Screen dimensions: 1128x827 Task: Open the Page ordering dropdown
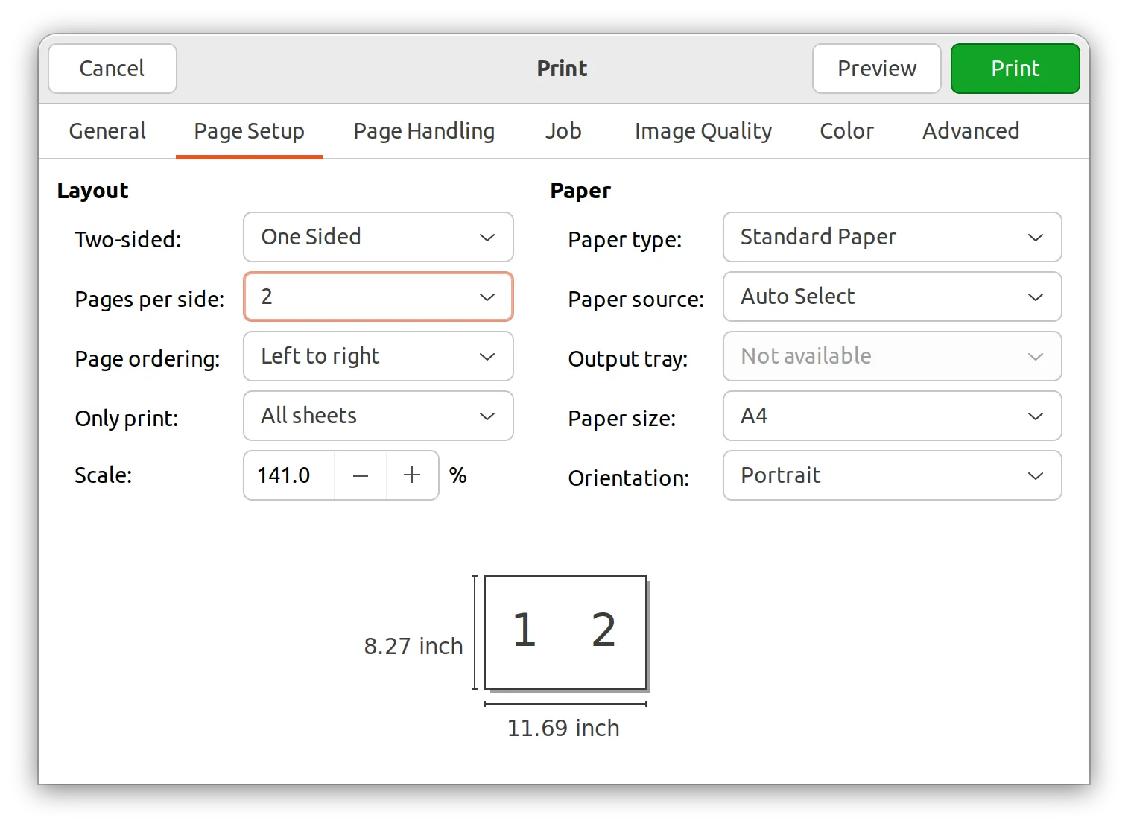click(378, 356)
